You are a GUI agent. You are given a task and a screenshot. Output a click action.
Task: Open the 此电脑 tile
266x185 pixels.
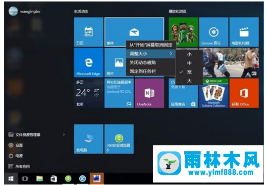coord(89,139)
